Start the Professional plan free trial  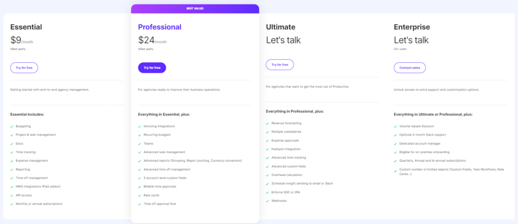(x=152, y=68)
